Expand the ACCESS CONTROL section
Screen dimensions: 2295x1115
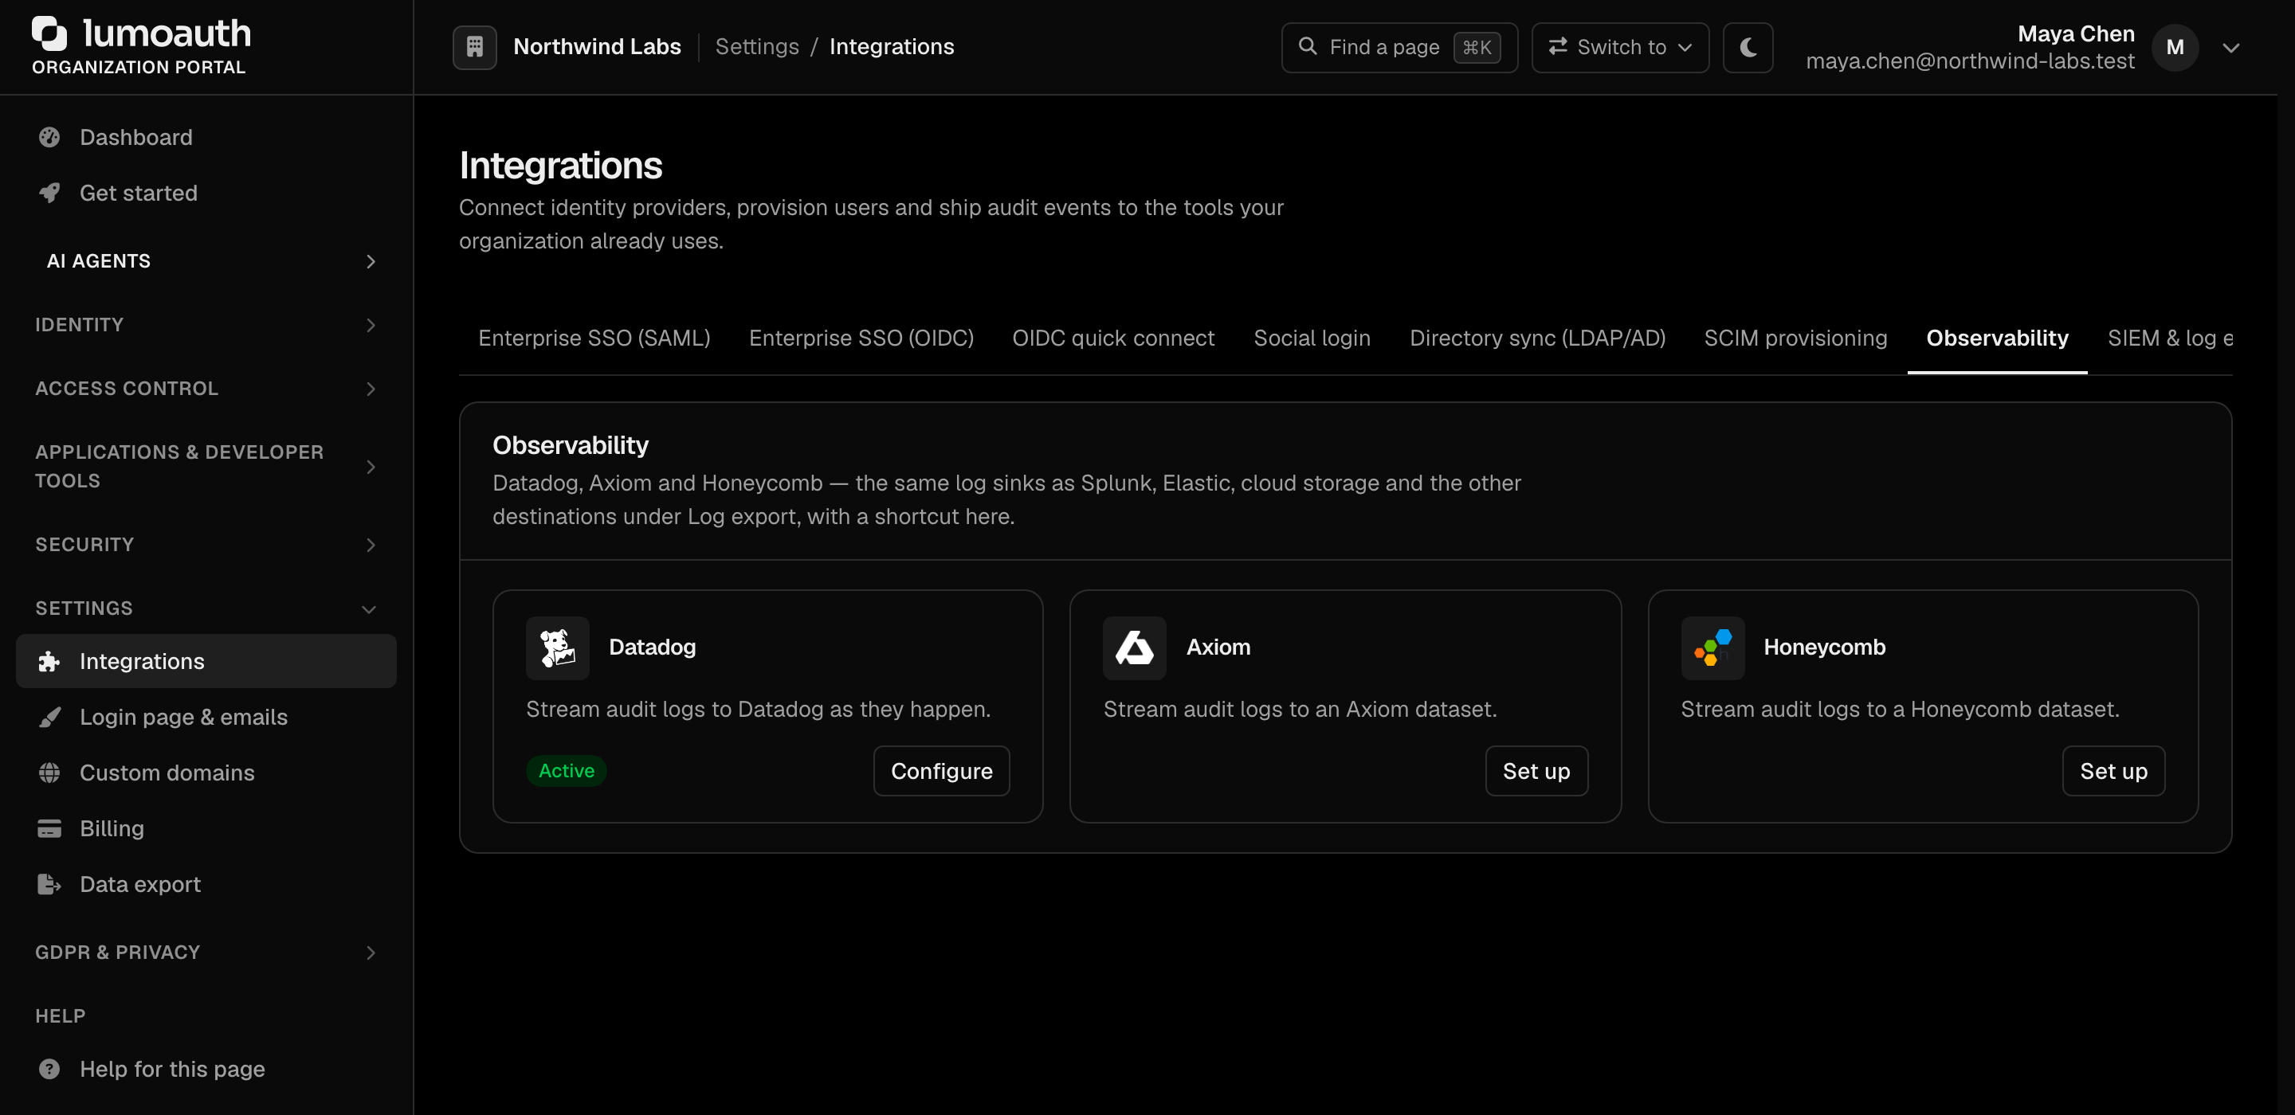coord(206,389)
